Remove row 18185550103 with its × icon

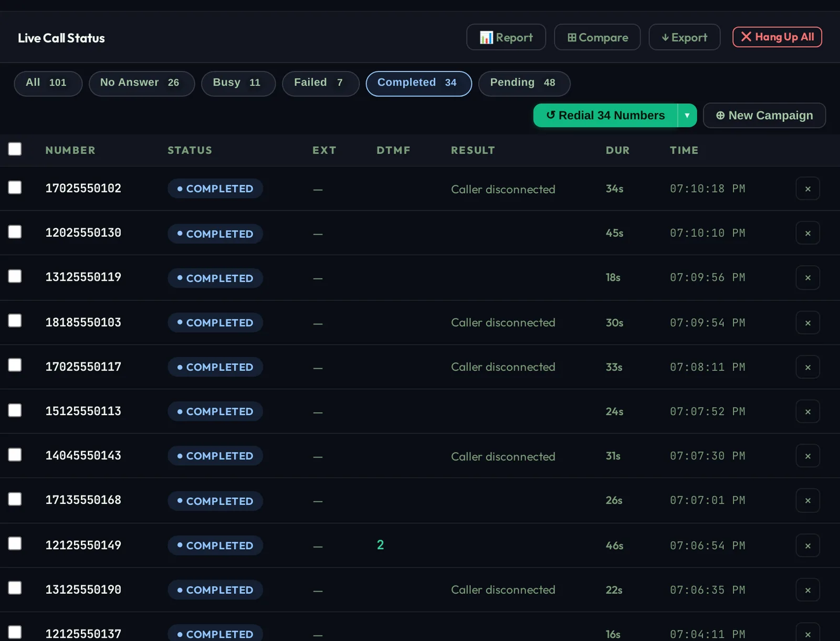click(807, 323)
